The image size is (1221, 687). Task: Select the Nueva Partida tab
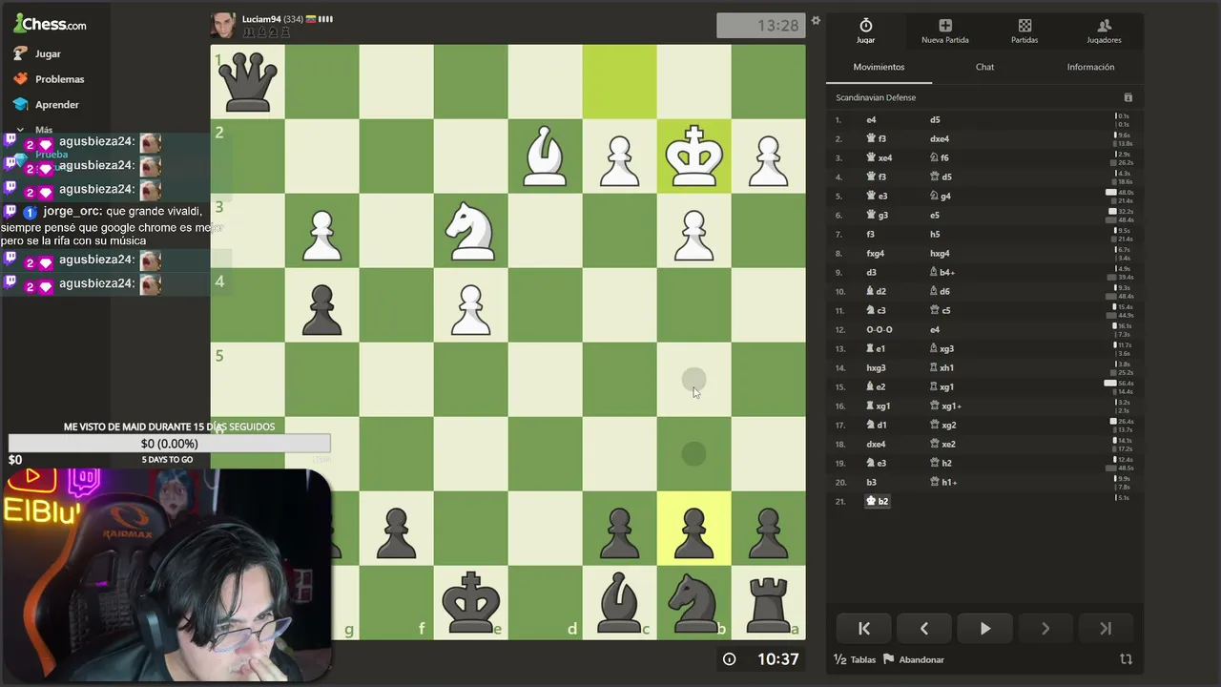944,31
